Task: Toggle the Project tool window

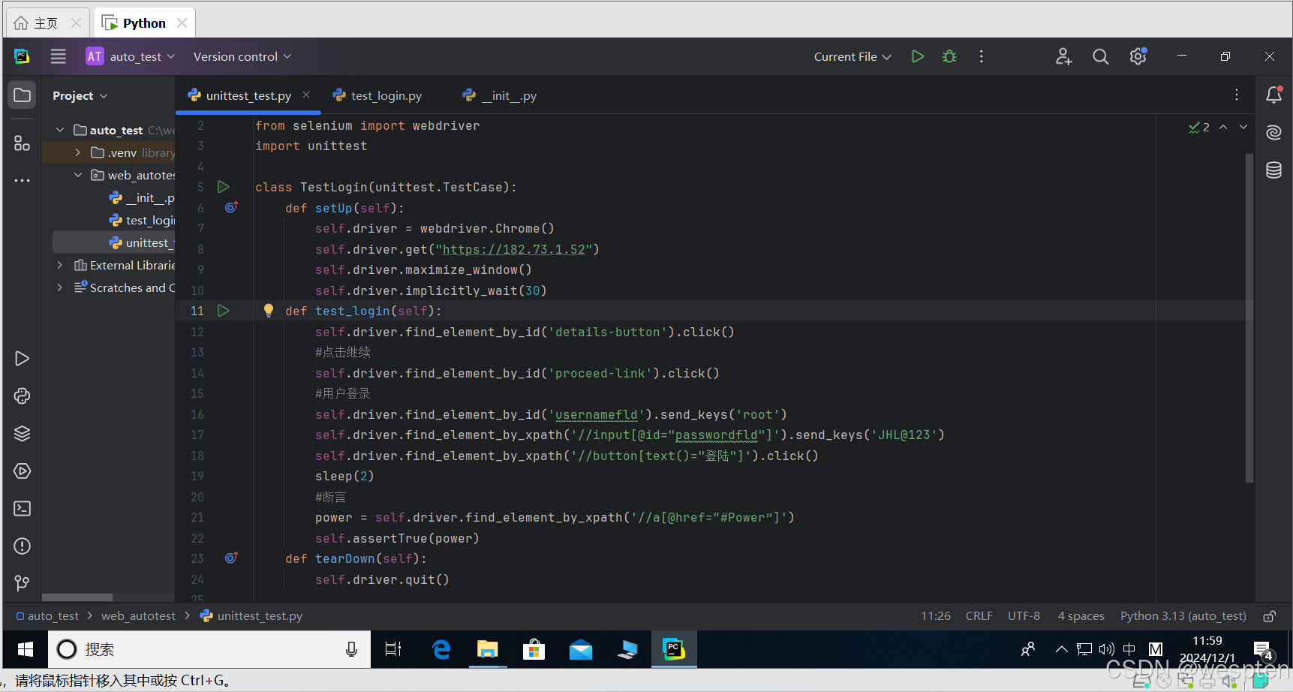Action: coord(21,95)
